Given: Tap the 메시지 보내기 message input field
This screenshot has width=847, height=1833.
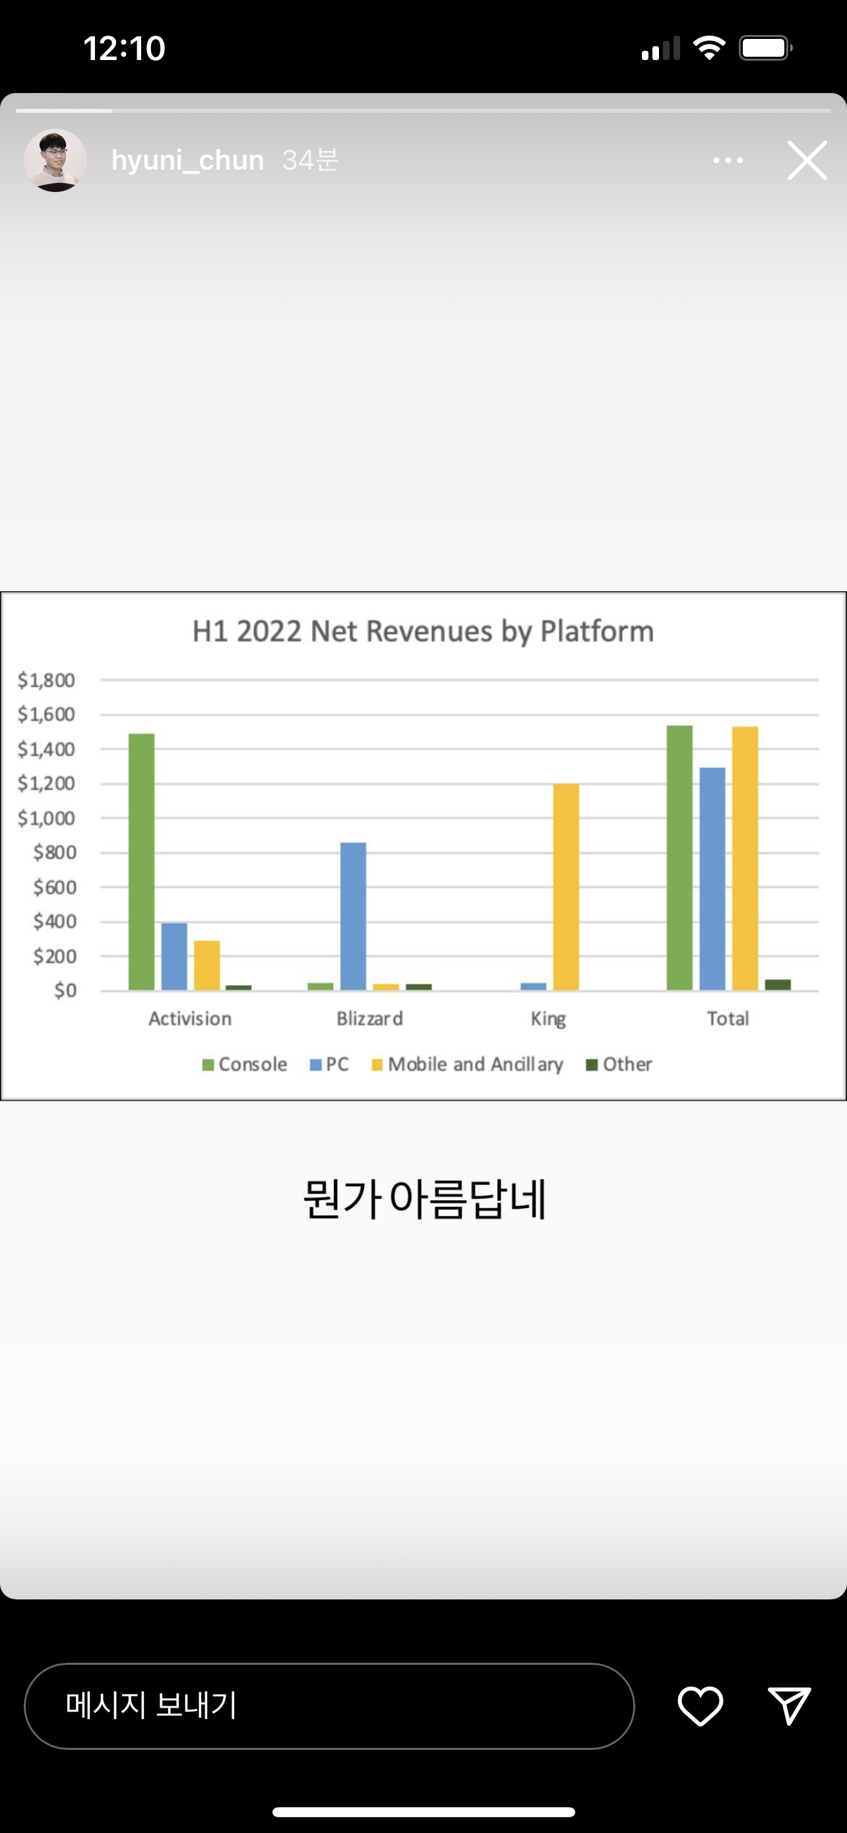Looking at the screenshot, I should pos(329,1706).
